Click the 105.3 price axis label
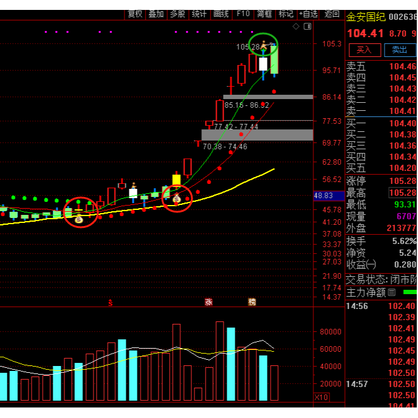The height and width of the screenshot is (418, 418). point(332,44)
